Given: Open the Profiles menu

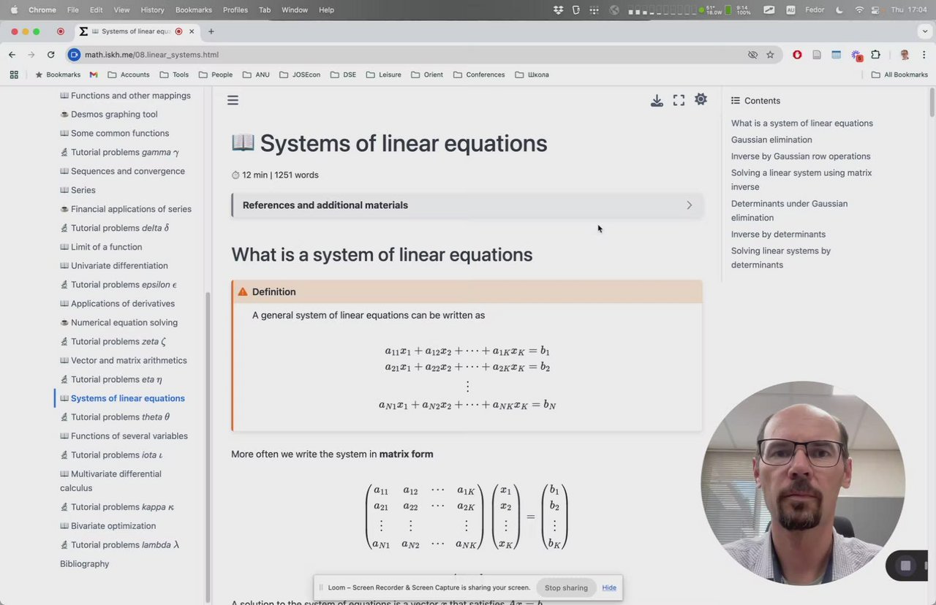Looking at the screenshot, I should (x=235, y=10).
